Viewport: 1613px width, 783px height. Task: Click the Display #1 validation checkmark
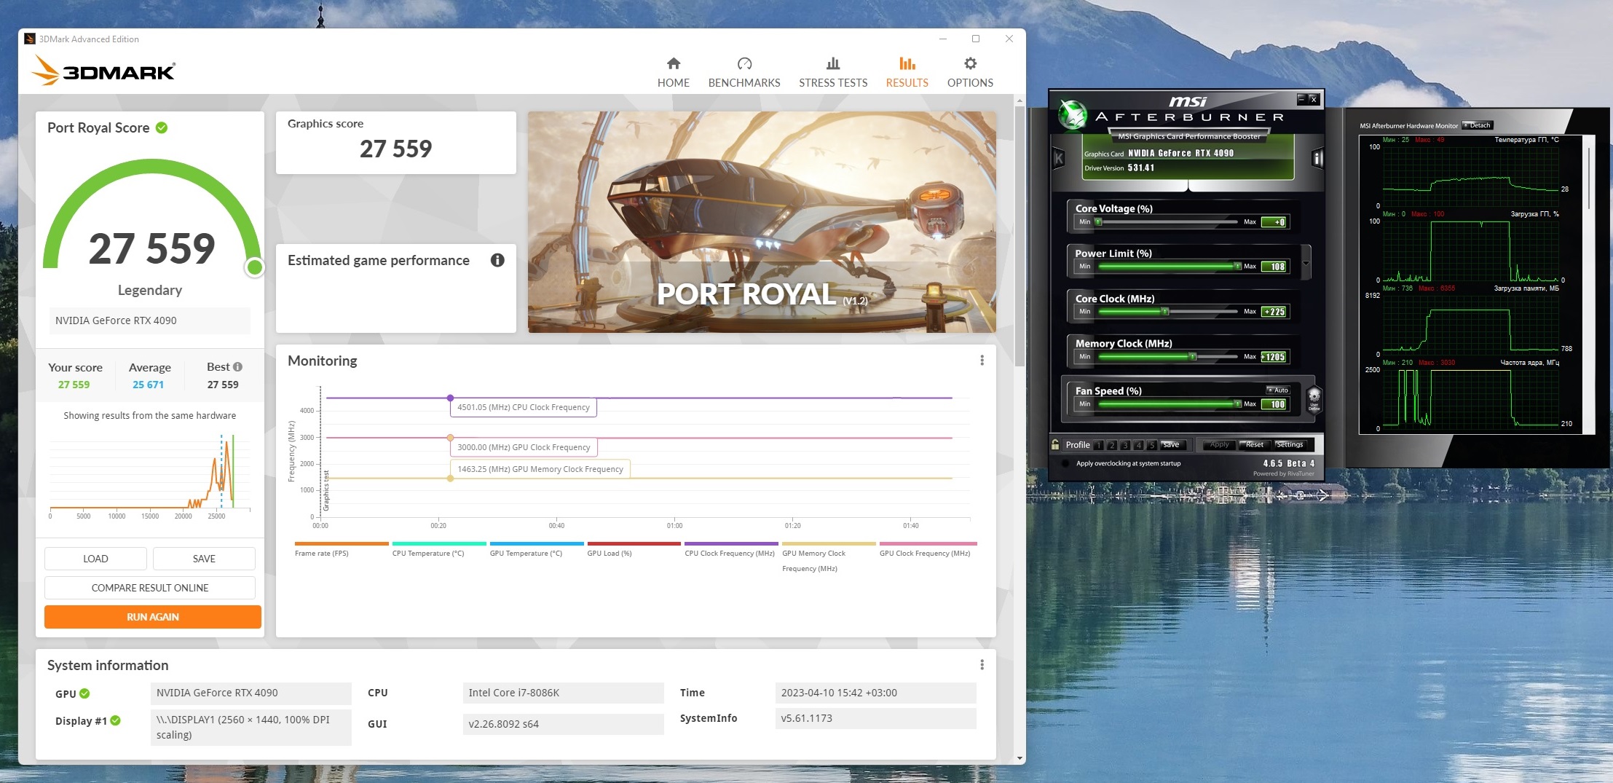[x=115, y=720]
